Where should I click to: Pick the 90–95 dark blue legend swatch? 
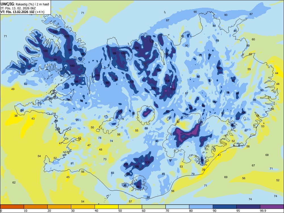coord(225,207)
